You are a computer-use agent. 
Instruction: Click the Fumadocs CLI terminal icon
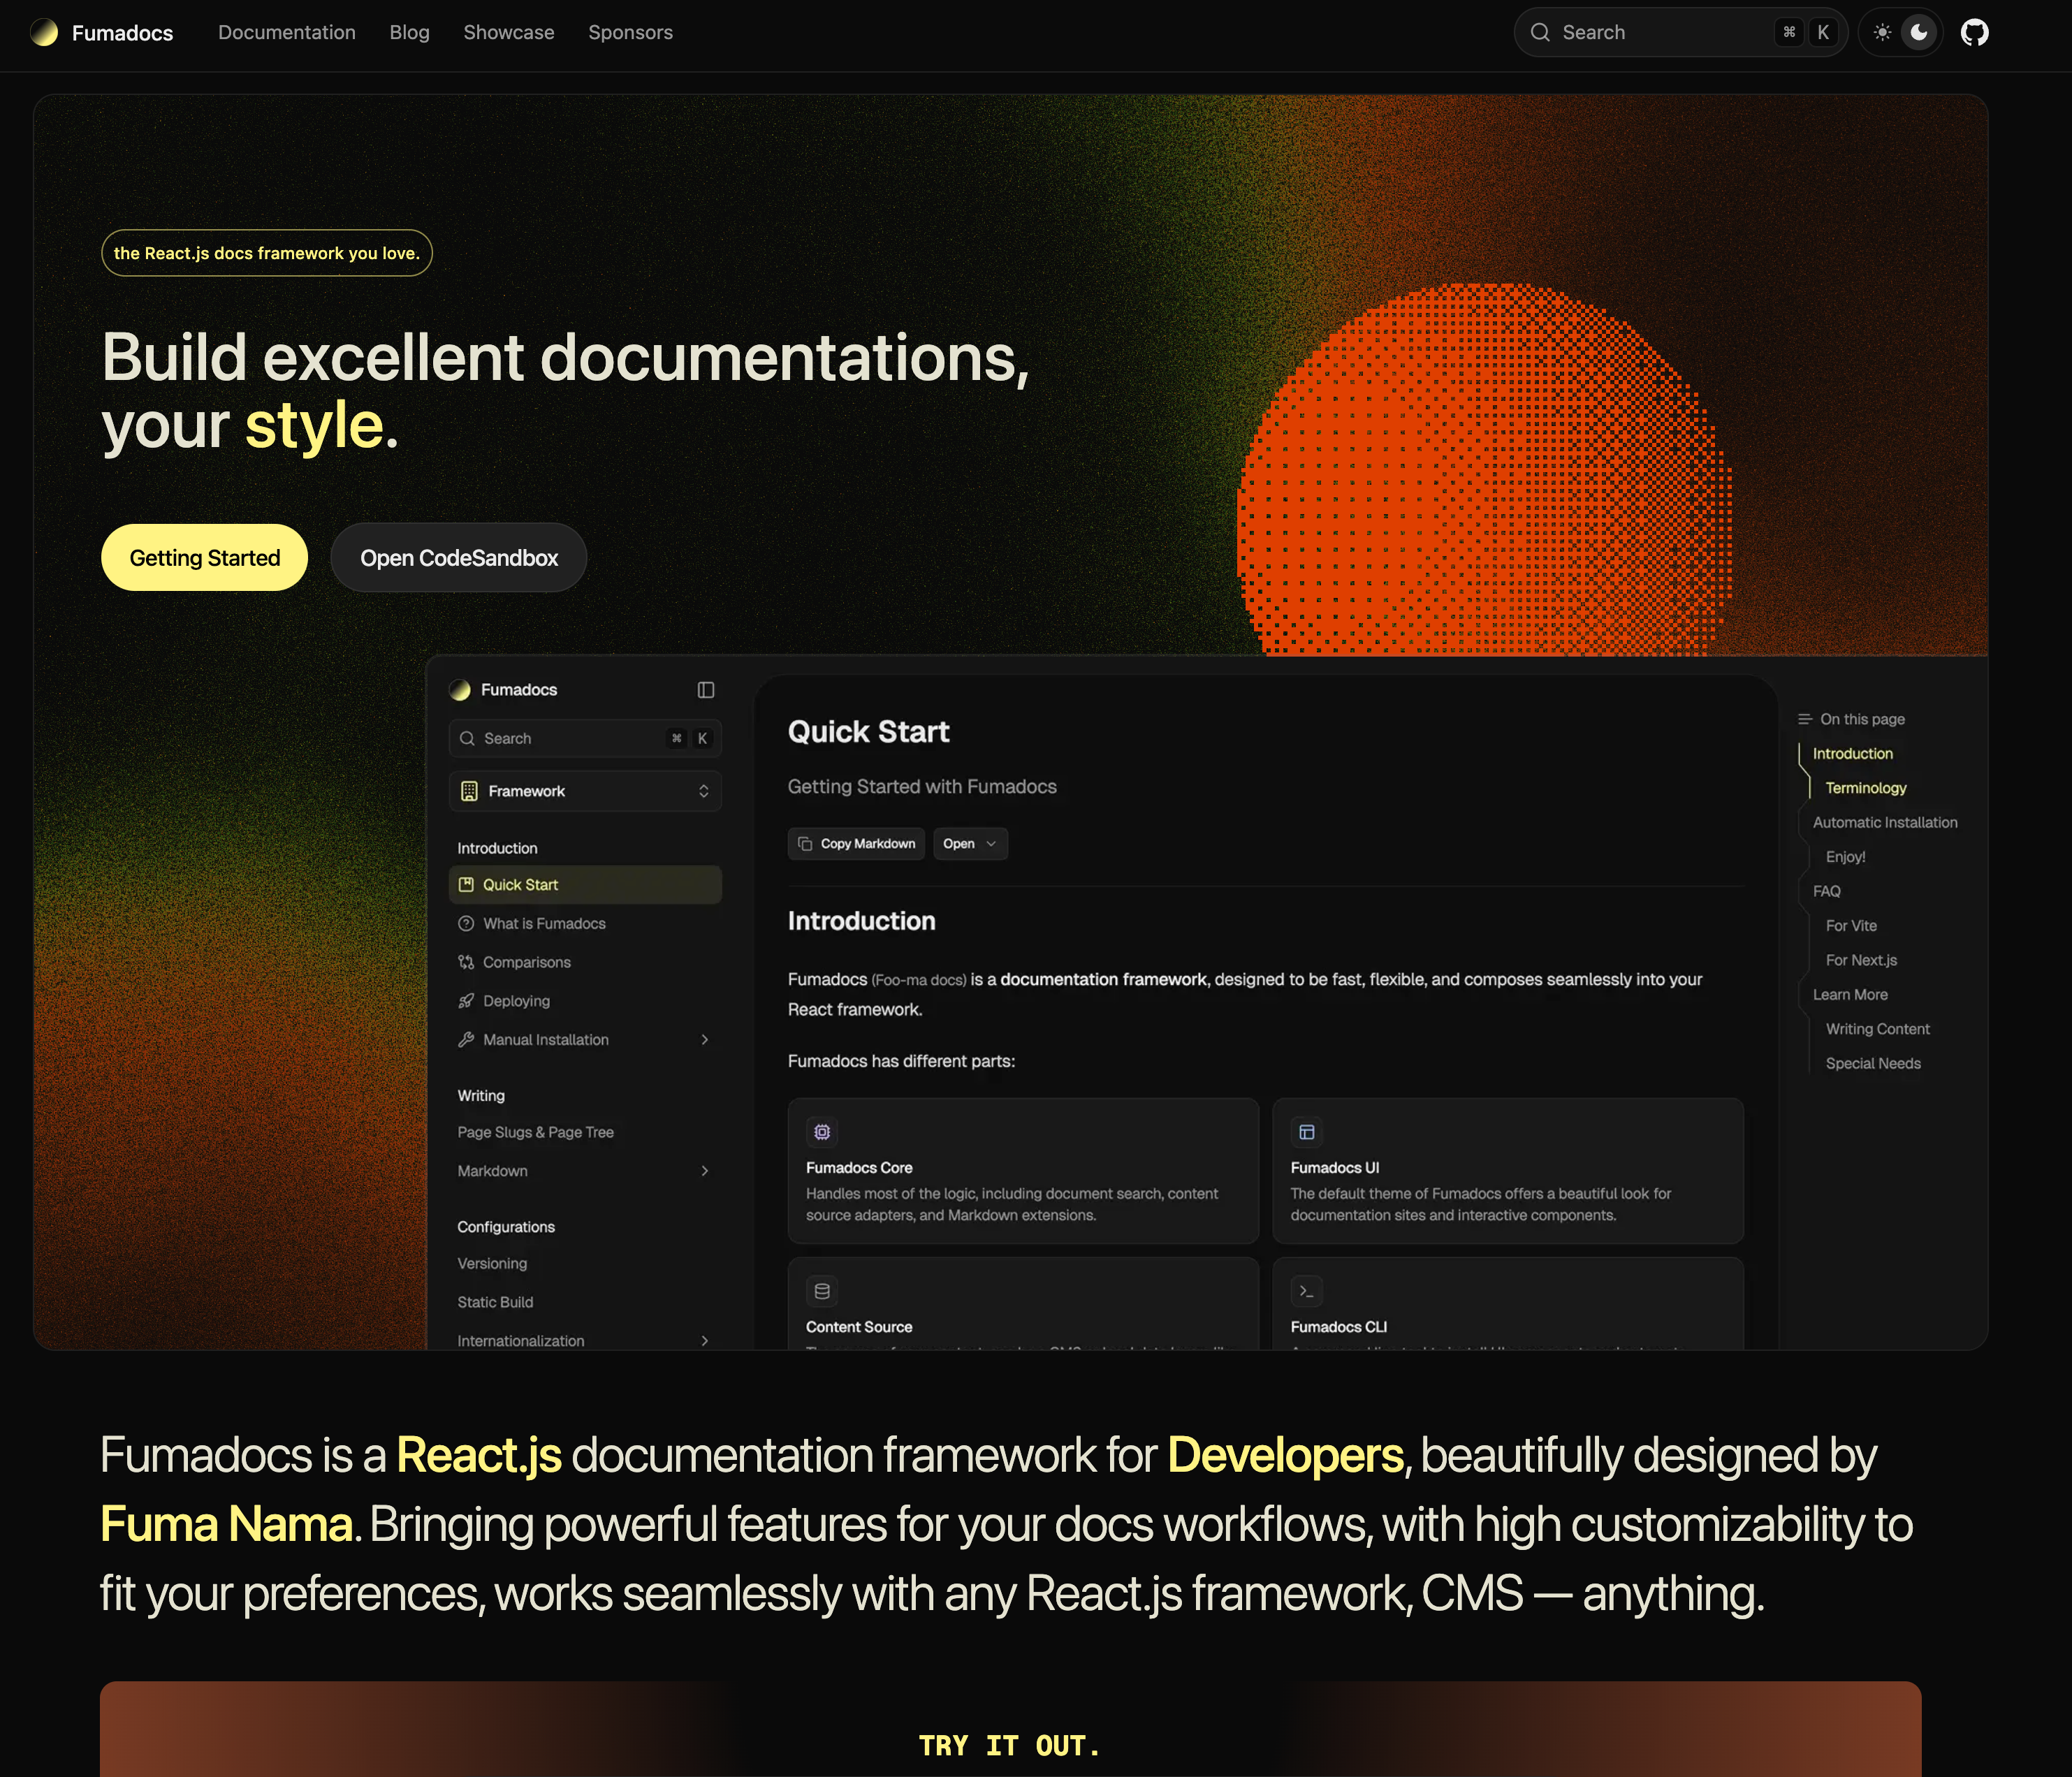(x=1306, y=1291)
